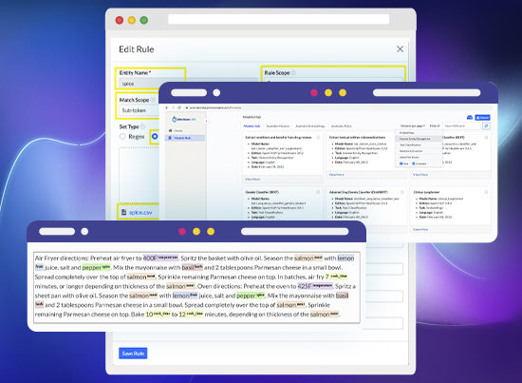The image size is (522, 383).
Task: Click the Home icon in the sidebar
Action: coord(171,130)
